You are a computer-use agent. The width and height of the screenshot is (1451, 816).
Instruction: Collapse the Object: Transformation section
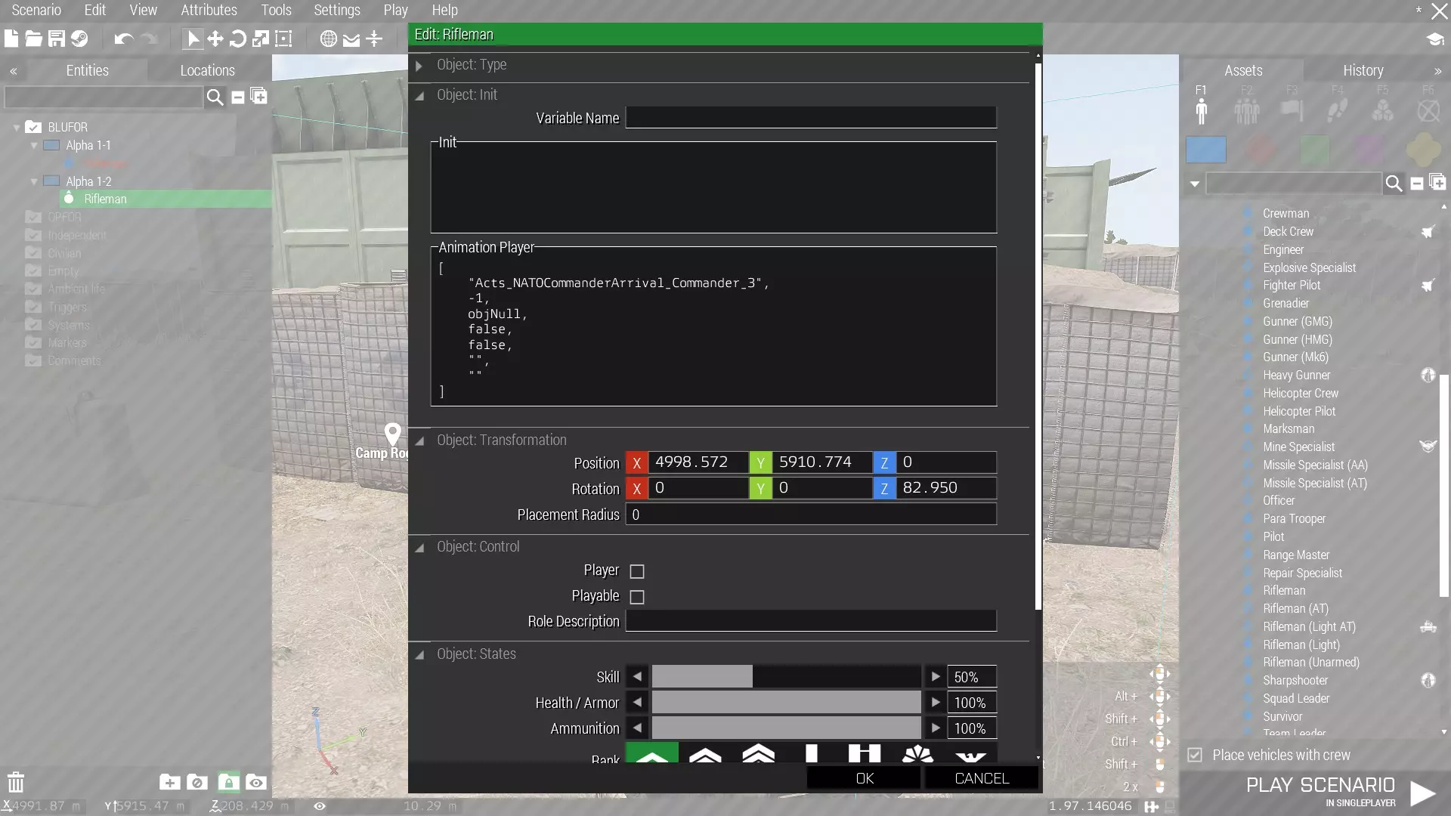419,440
